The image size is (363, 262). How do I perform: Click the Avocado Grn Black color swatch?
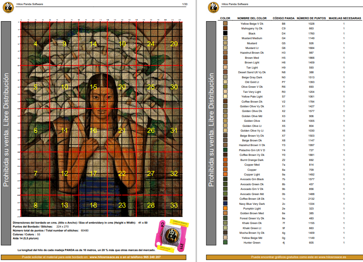(x=225, y=179)
